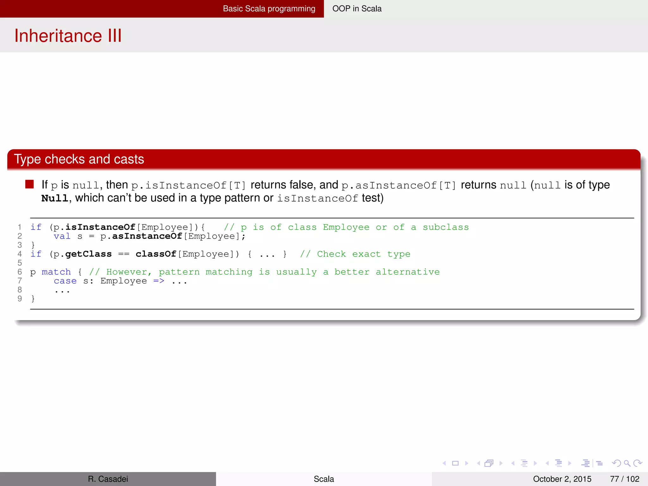Viewport: 648px width, 486px height.
Task: Jump to previous frame arrow
Action: point(478,463)
